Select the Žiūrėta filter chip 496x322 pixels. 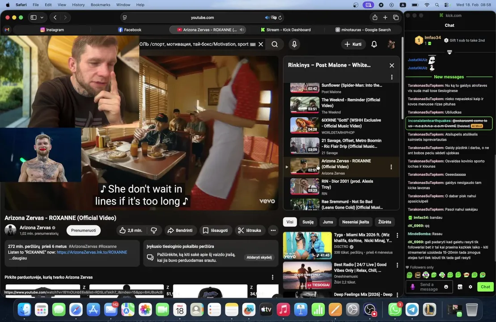click(384, 222)
